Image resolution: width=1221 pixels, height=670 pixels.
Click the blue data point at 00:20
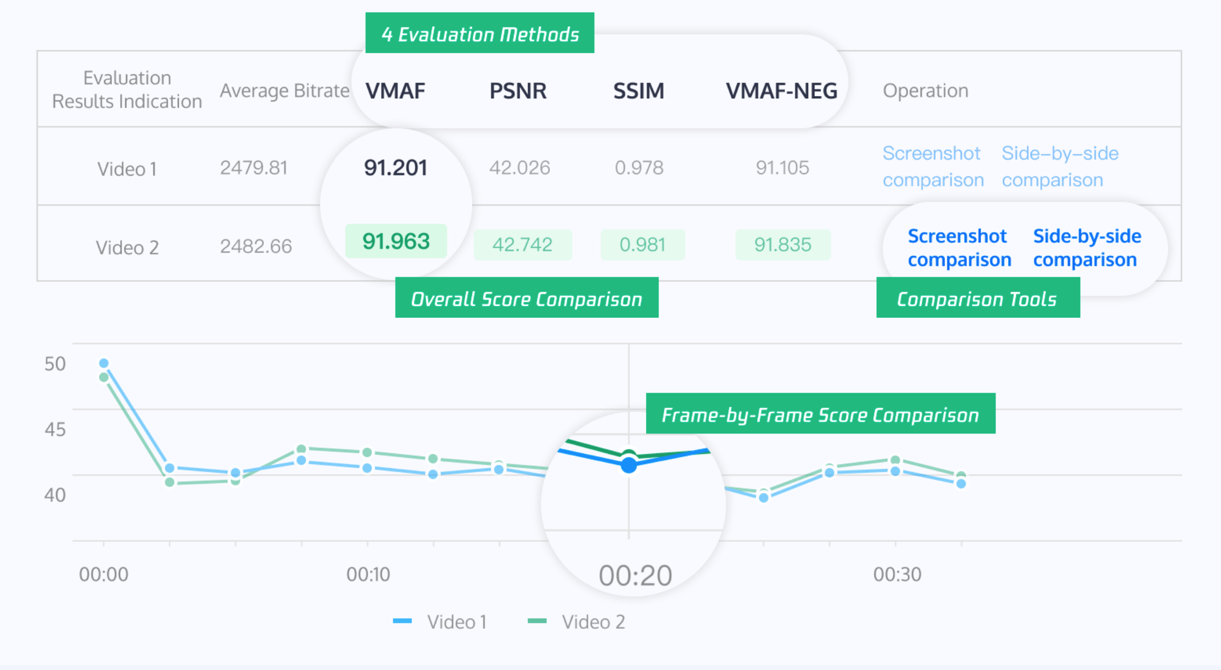point(629,465)
